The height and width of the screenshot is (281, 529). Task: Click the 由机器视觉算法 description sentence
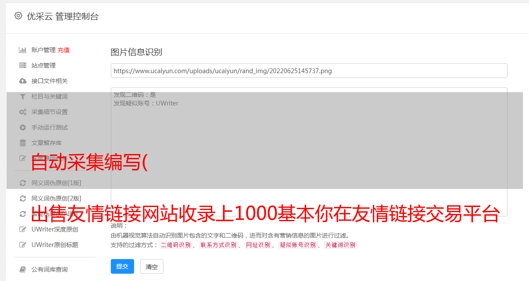[x=230, y=235]
